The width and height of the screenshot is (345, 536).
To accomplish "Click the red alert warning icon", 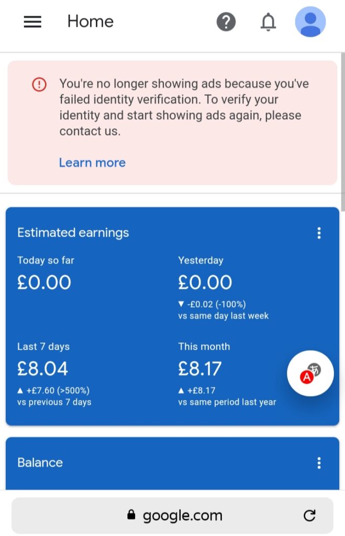I will (x=39, y=84).
